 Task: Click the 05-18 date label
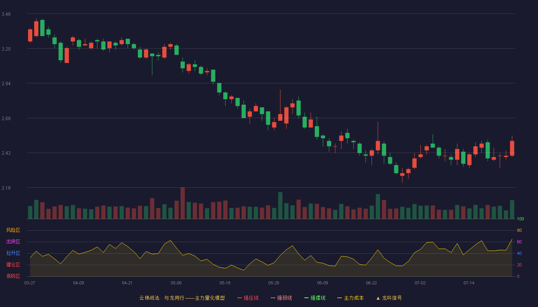pos(225,283)
